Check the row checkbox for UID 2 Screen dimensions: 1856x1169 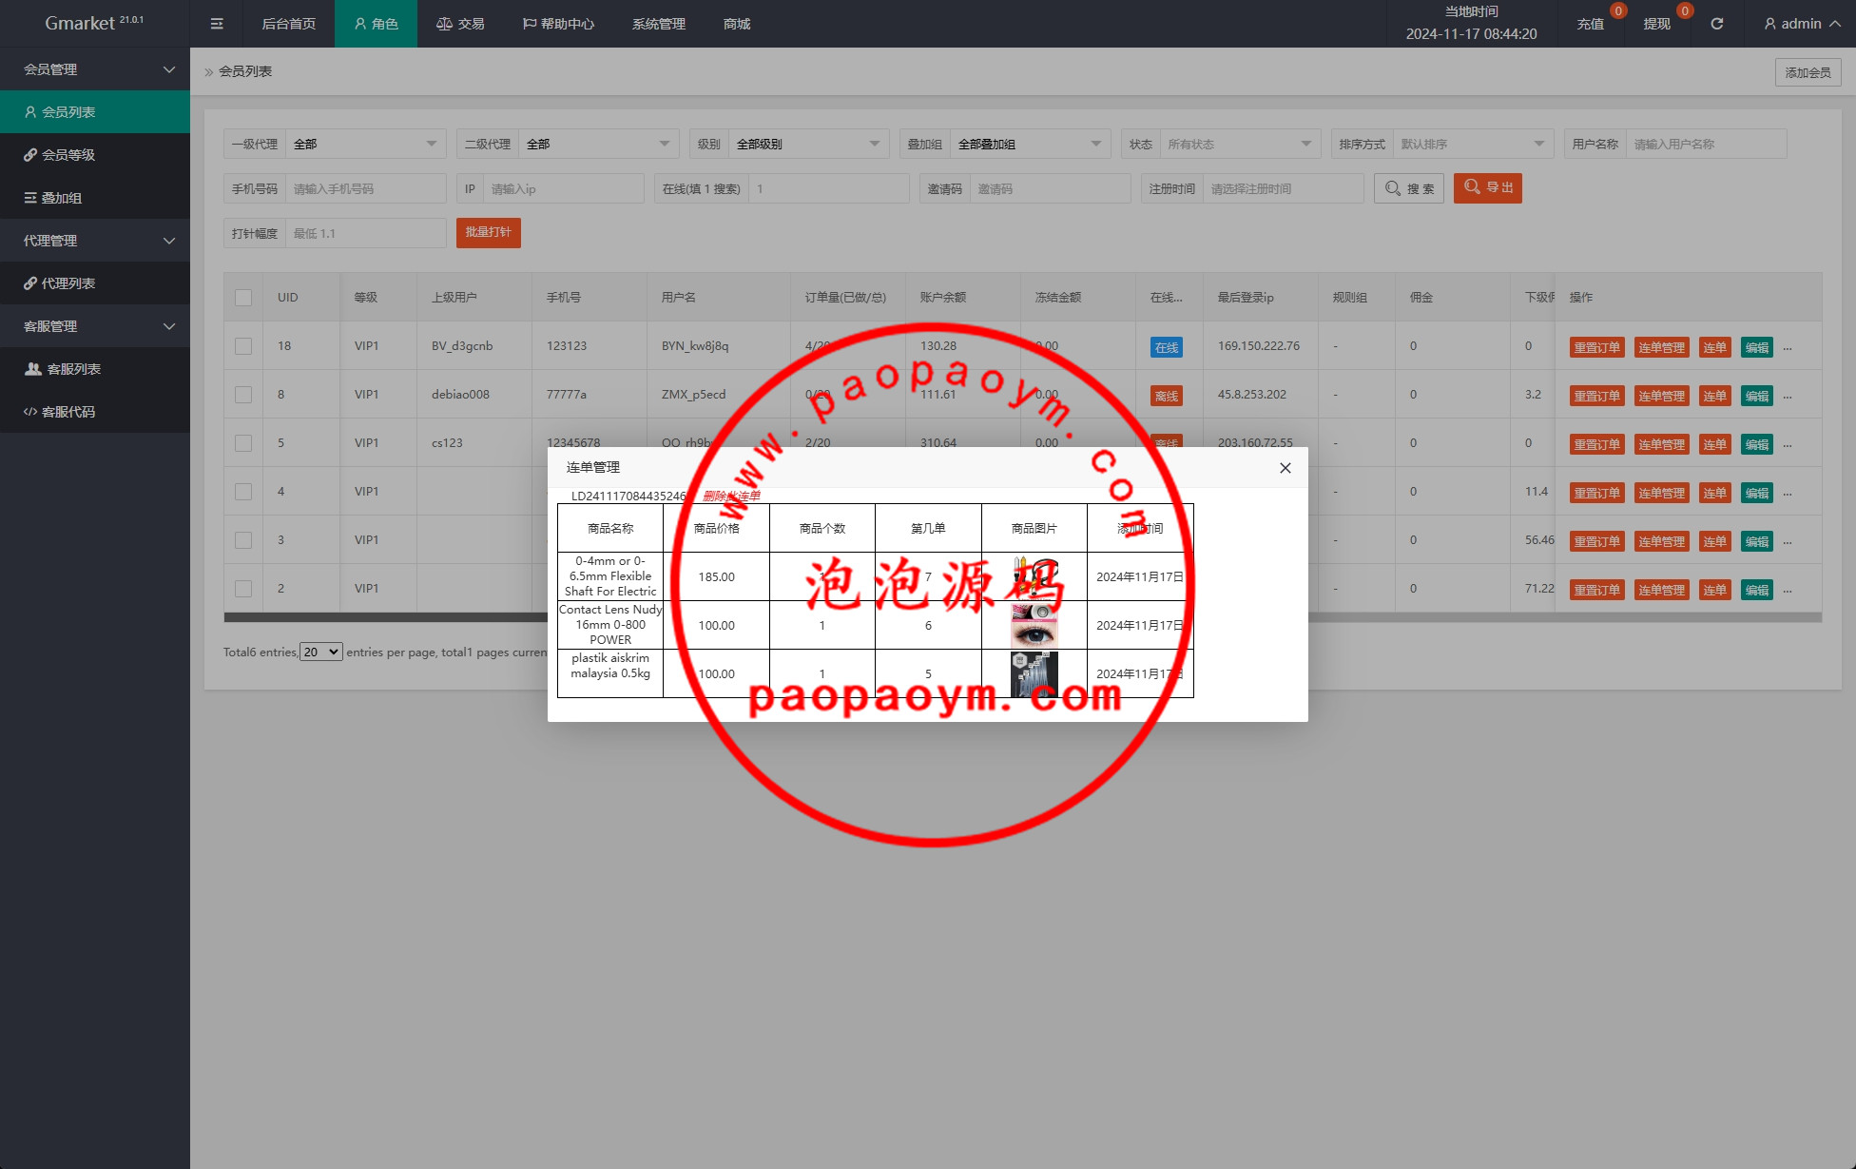point(243,589)
